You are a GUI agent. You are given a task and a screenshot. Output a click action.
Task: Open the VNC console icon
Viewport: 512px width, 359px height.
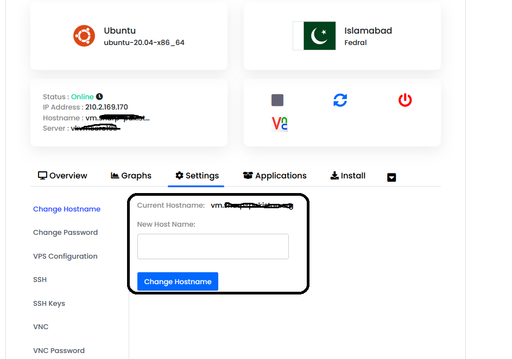280,124
